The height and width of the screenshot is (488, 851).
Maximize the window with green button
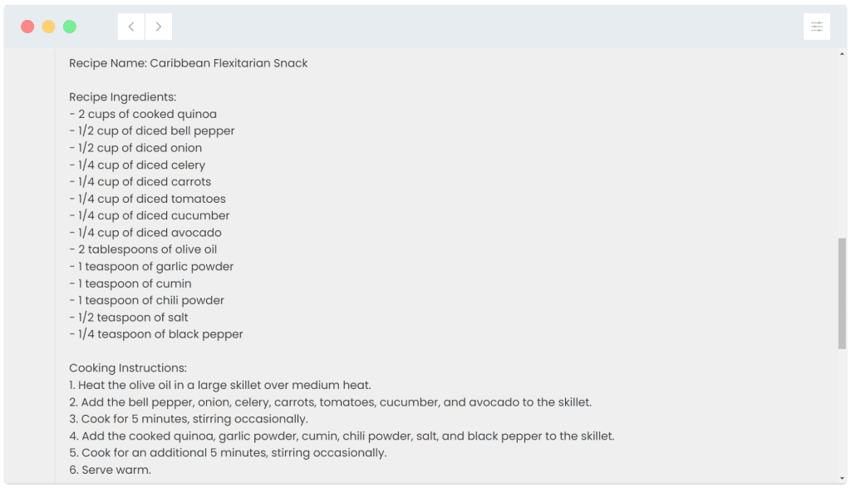(70, 27)
